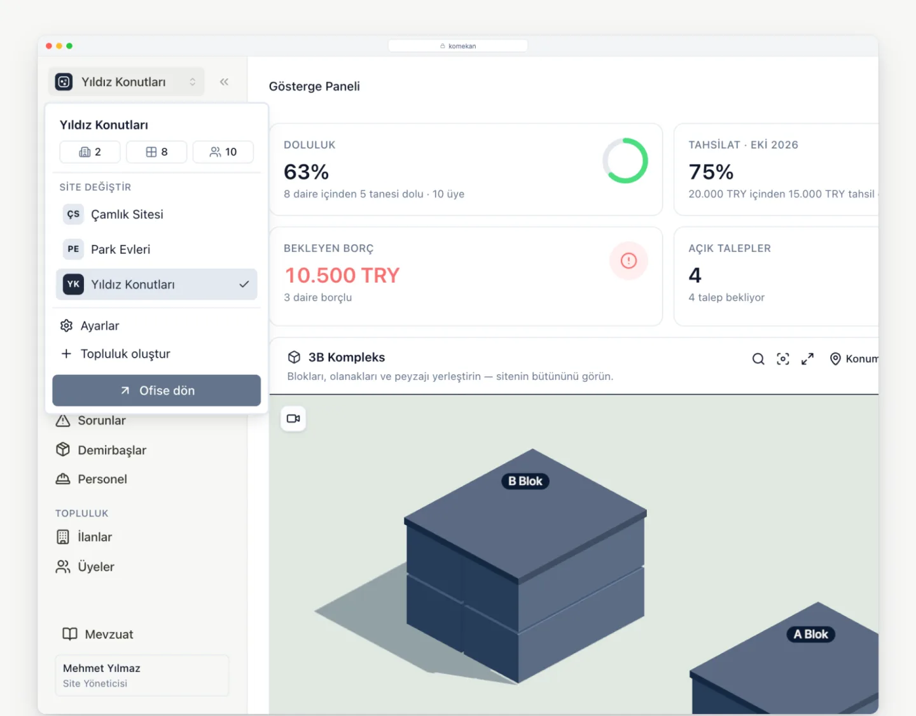The width and height of the screenshot is (916, 716).
Task: Switch to Çamlık Sitesi
Action: pyautogui.click(x=156, y=214)
